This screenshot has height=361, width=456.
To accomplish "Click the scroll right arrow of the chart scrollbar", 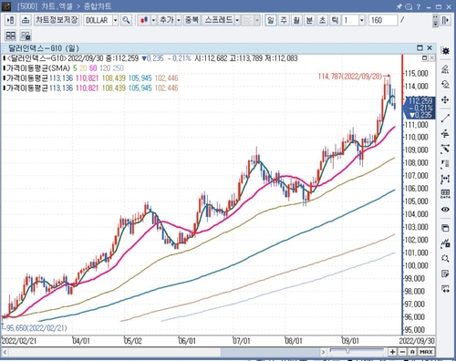I will click(x=323, y=352).
